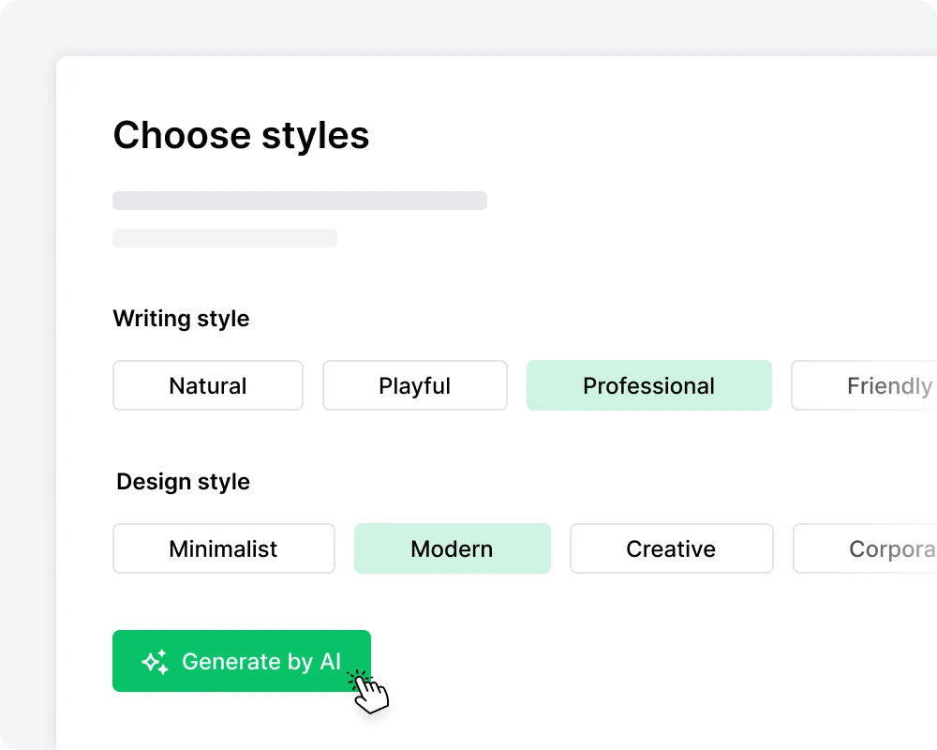Click the Writing style section label

181,319
